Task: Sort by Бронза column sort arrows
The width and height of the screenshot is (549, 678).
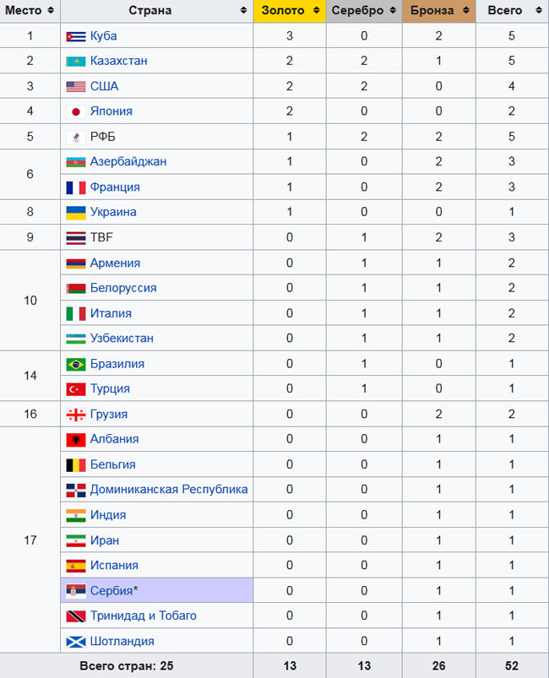Action: tap(464, 11)
